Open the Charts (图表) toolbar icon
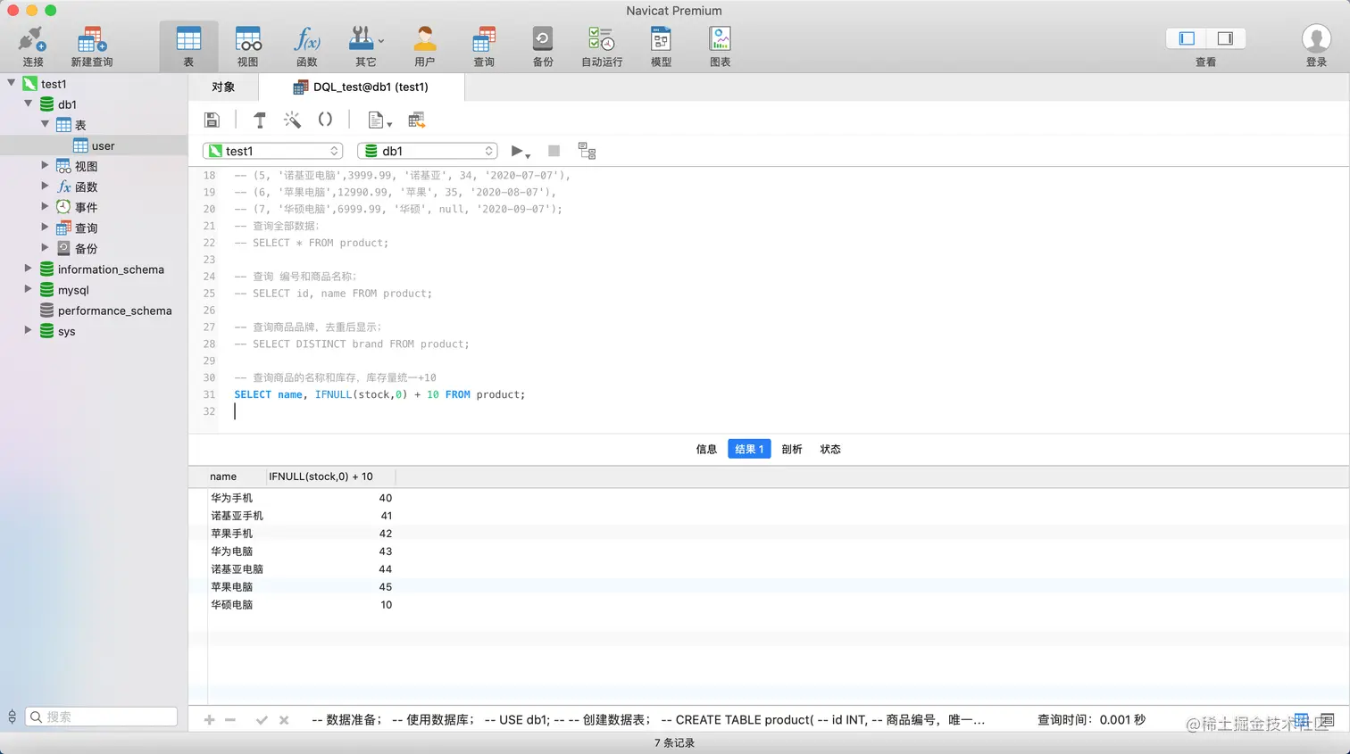 (720, 46)
